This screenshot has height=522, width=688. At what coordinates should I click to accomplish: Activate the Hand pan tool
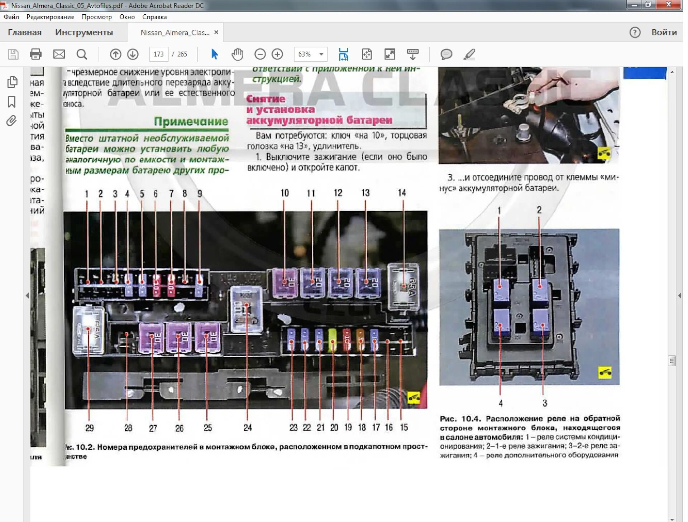[237, 54]
